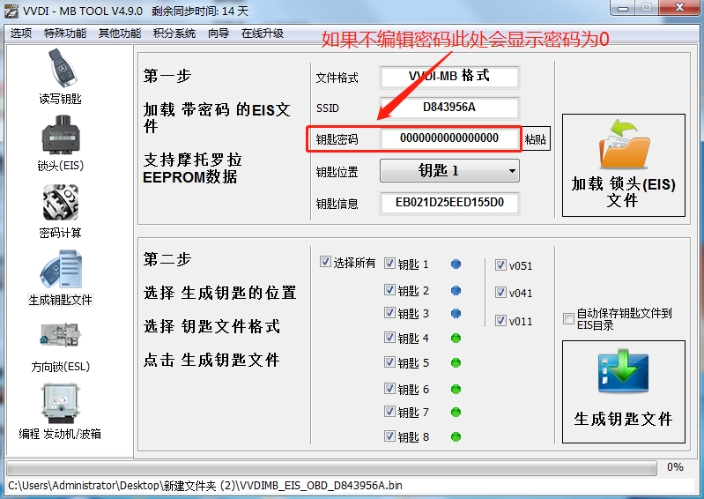Click the 第二步 step heading
Viewport: 704px width, 499px height.
tap(167, 259)
